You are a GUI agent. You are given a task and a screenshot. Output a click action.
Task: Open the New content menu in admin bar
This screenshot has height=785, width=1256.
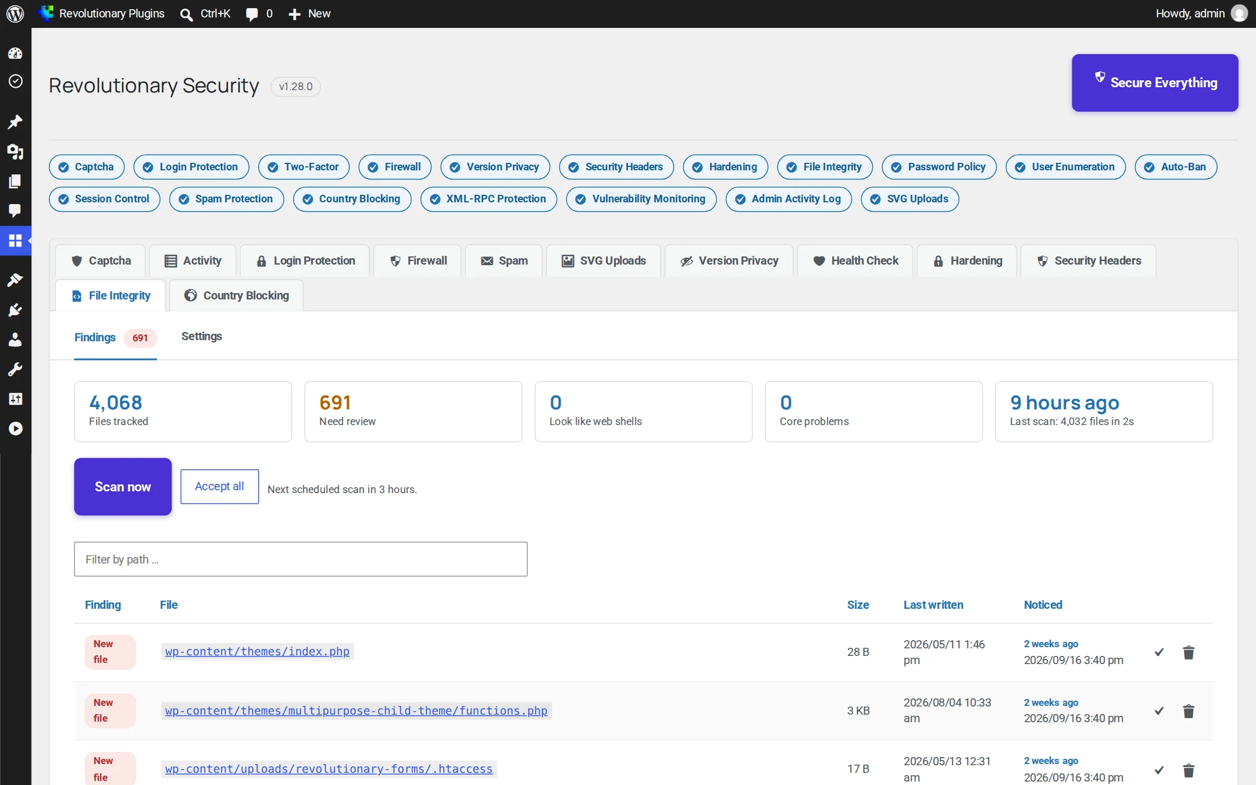coord(309,13)
